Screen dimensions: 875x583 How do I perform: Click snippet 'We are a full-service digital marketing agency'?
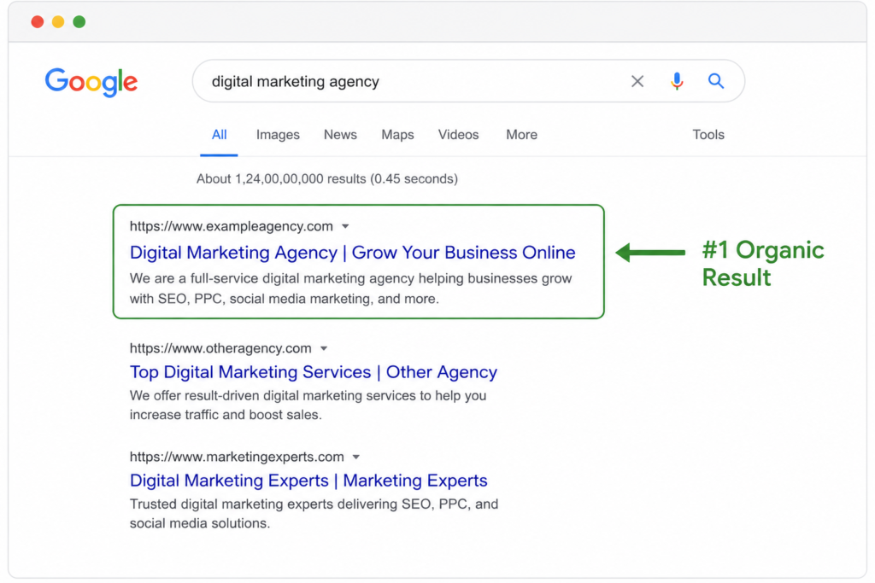[351, 289]
